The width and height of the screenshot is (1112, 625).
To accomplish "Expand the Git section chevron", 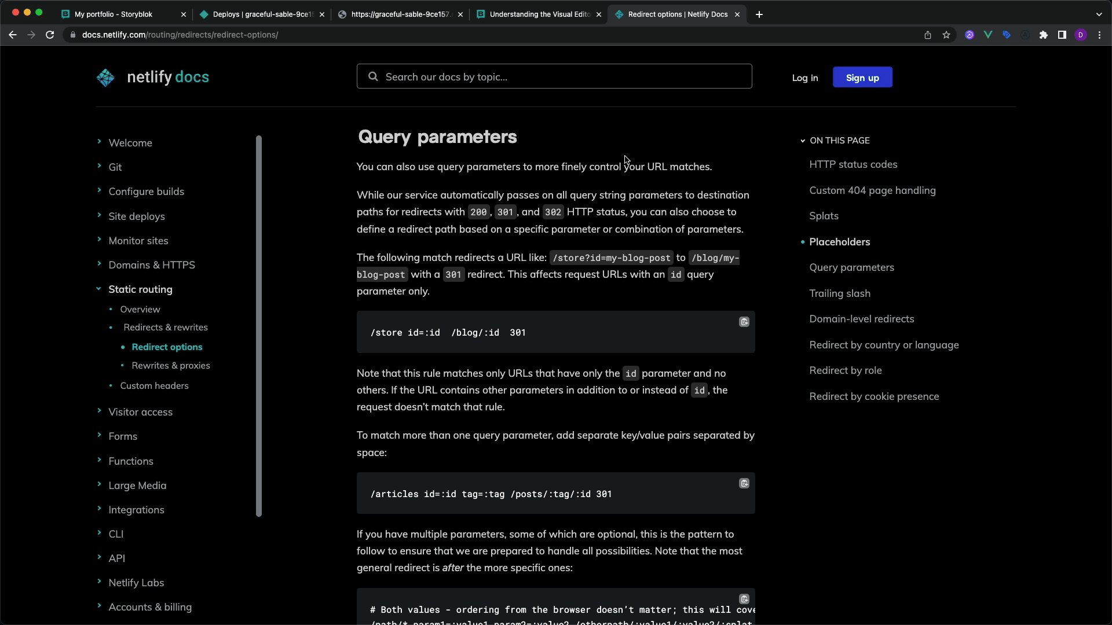I will (x=99, y=166).
